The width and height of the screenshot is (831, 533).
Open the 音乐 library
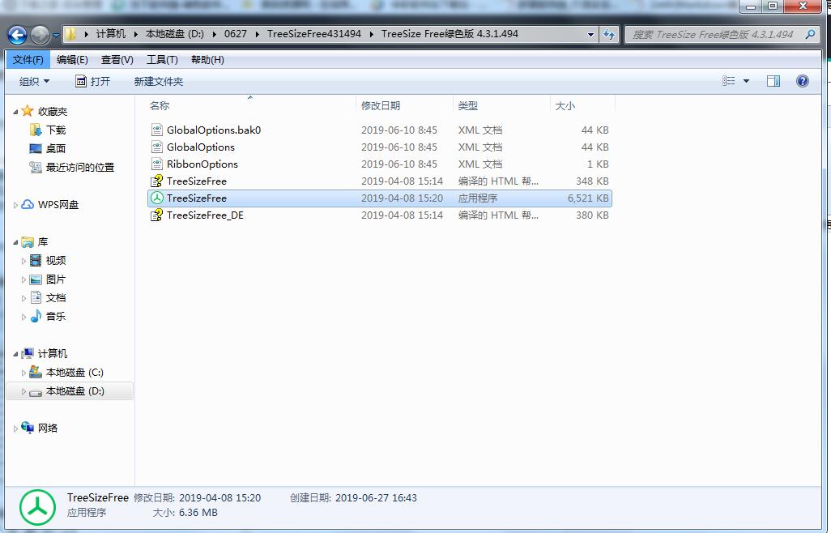point(56,316)
